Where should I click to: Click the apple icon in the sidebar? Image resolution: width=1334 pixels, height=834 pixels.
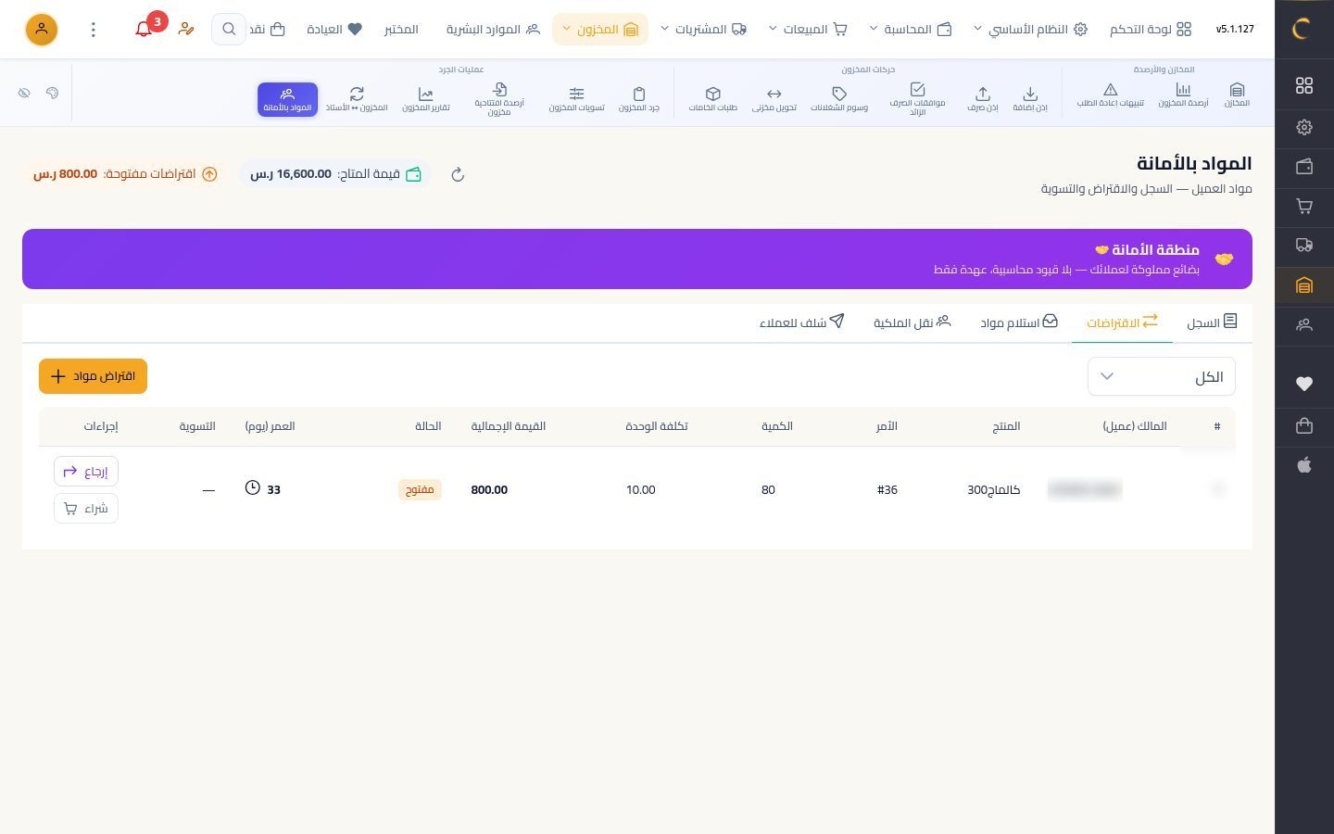click(1304, 465)
